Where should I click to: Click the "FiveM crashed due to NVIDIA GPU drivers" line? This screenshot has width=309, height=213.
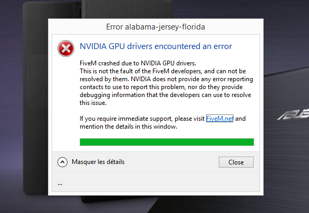click(138, 63)
